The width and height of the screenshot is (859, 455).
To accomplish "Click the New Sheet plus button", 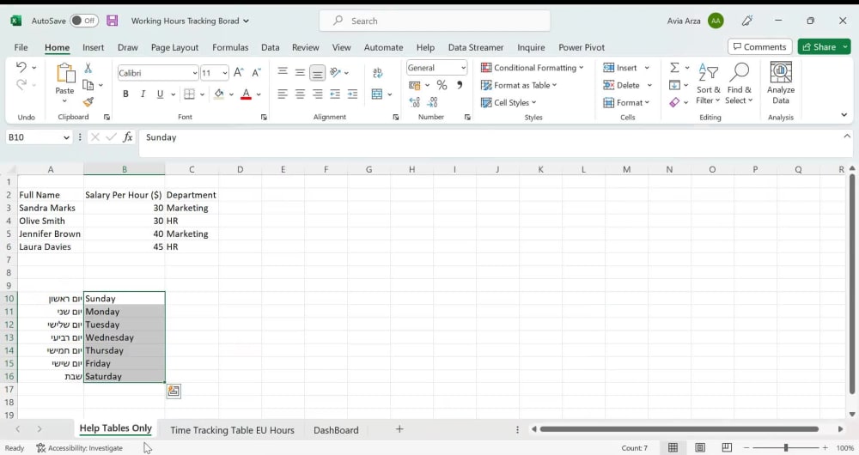I will pyautogui.click(x=399, y=428).
